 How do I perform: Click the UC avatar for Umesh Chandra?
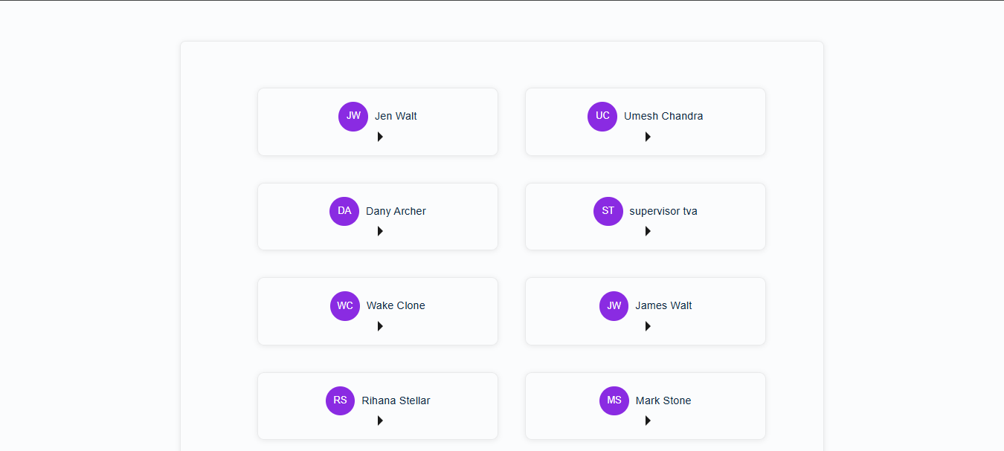coord(602,116)
